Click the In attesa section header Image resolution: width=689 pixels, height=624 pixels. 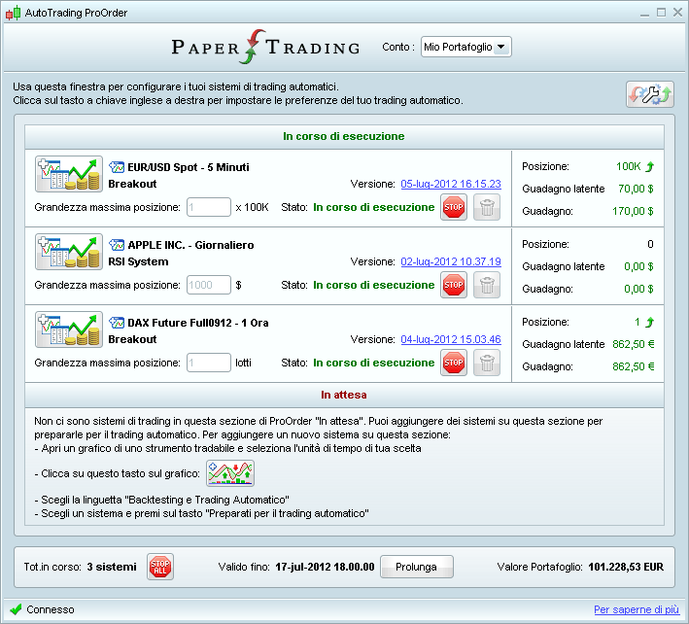[x=344, y=395]
